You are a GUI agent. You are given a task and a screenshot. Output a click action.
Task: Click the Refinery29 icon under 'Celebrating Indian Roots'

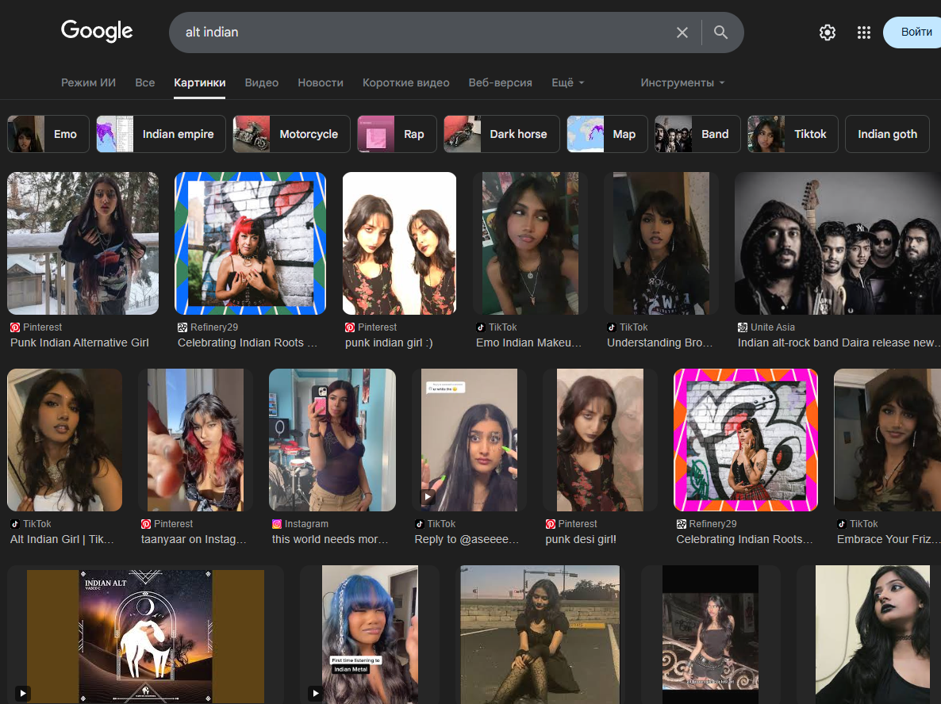(182, 327)
